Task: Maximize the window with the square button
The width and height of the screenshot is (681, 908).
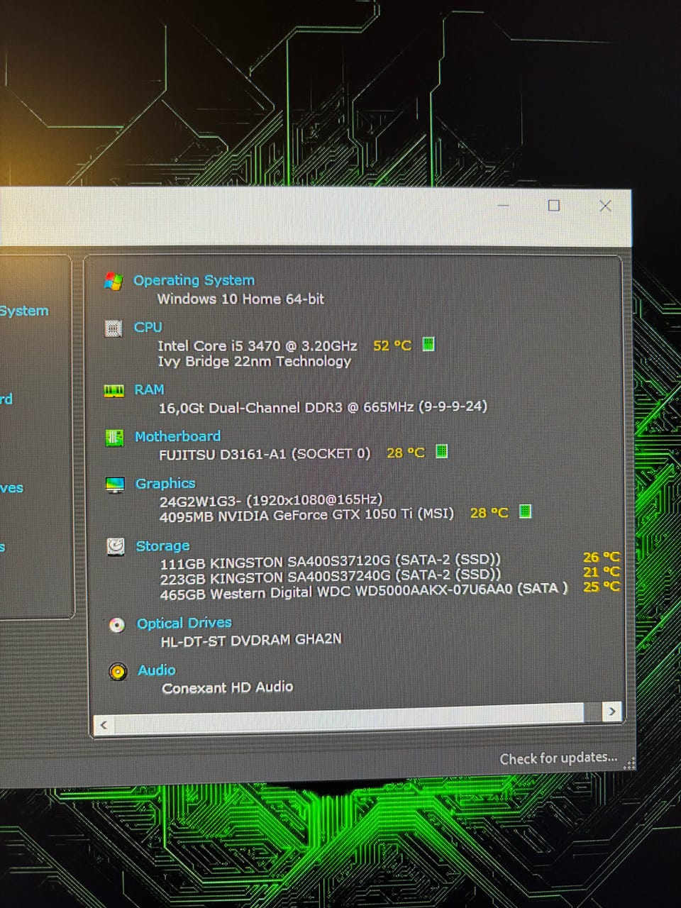Action: point(554,206)
